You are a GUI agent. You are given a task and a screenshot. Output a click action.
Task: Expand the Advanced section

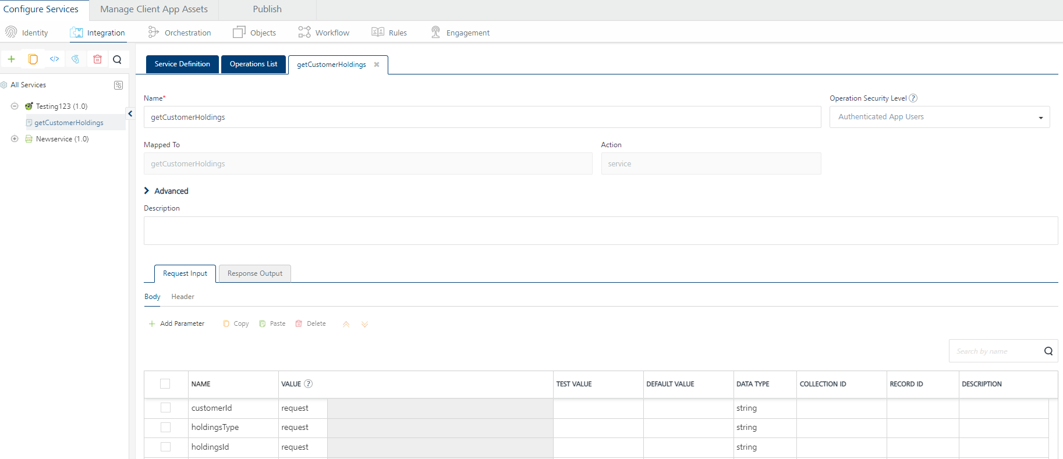click(166, 191)
